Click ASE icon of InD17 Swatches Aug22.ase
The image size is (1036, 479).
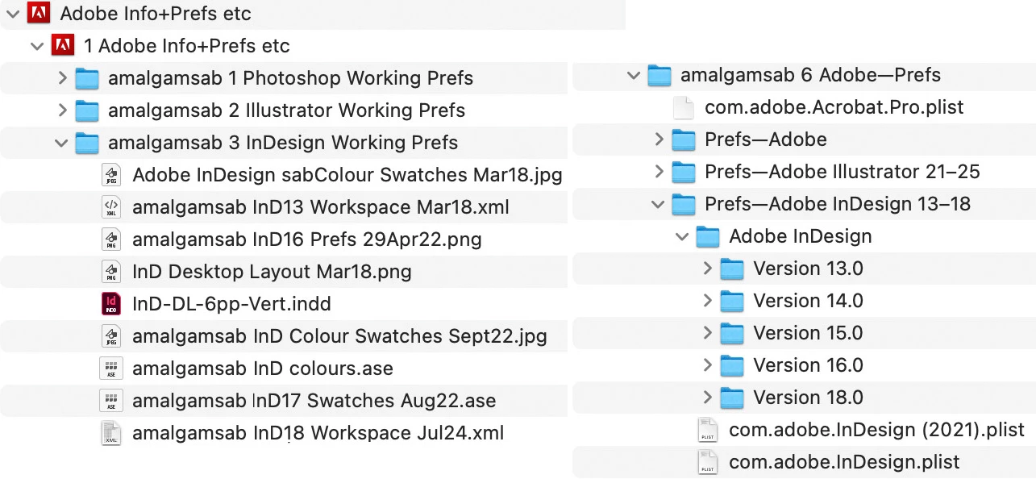111,400
